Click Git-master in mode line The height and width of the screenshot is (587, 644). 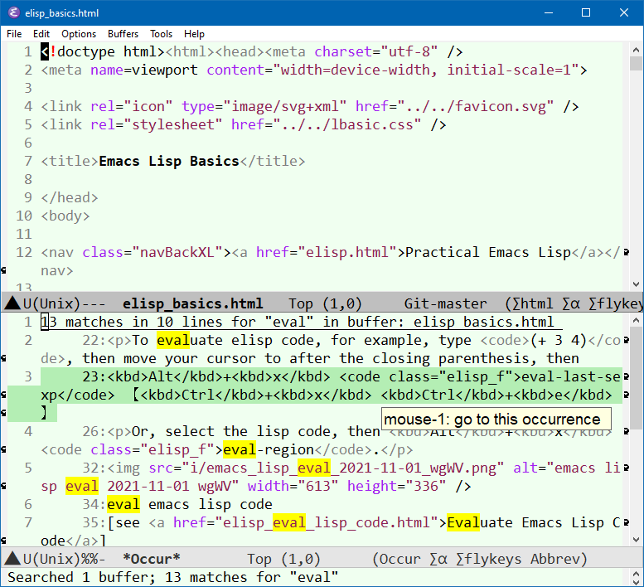(446, 303)
